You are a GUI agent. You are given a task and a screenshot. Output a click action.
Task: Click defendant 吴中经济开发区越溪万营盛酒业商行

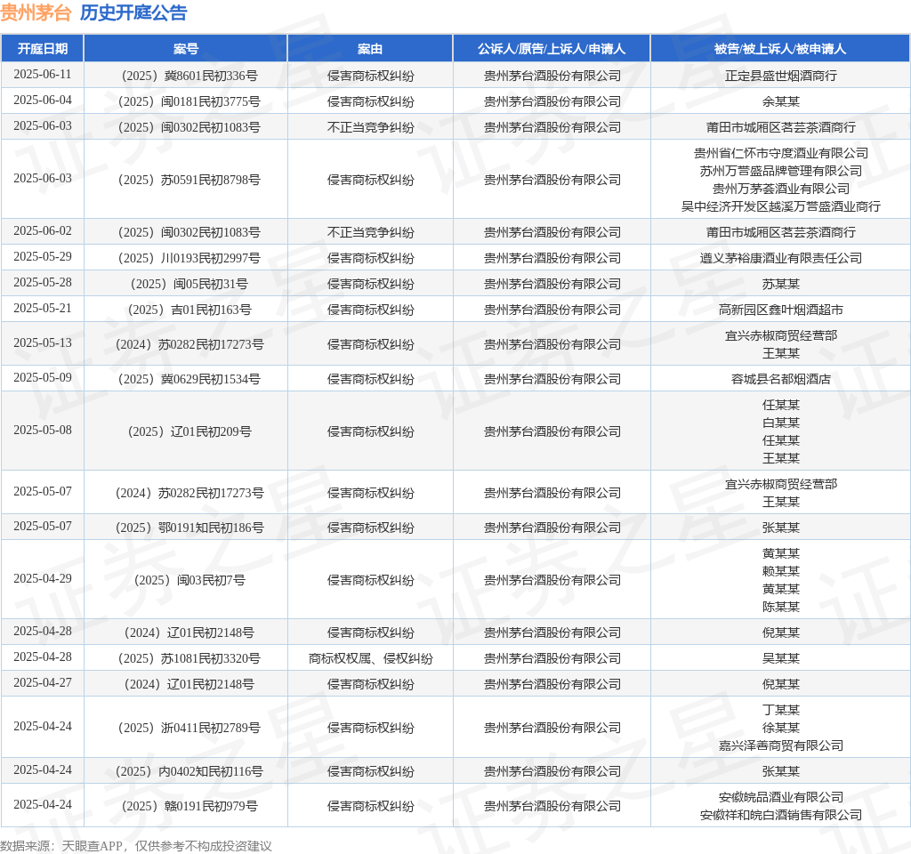(781, 206)
